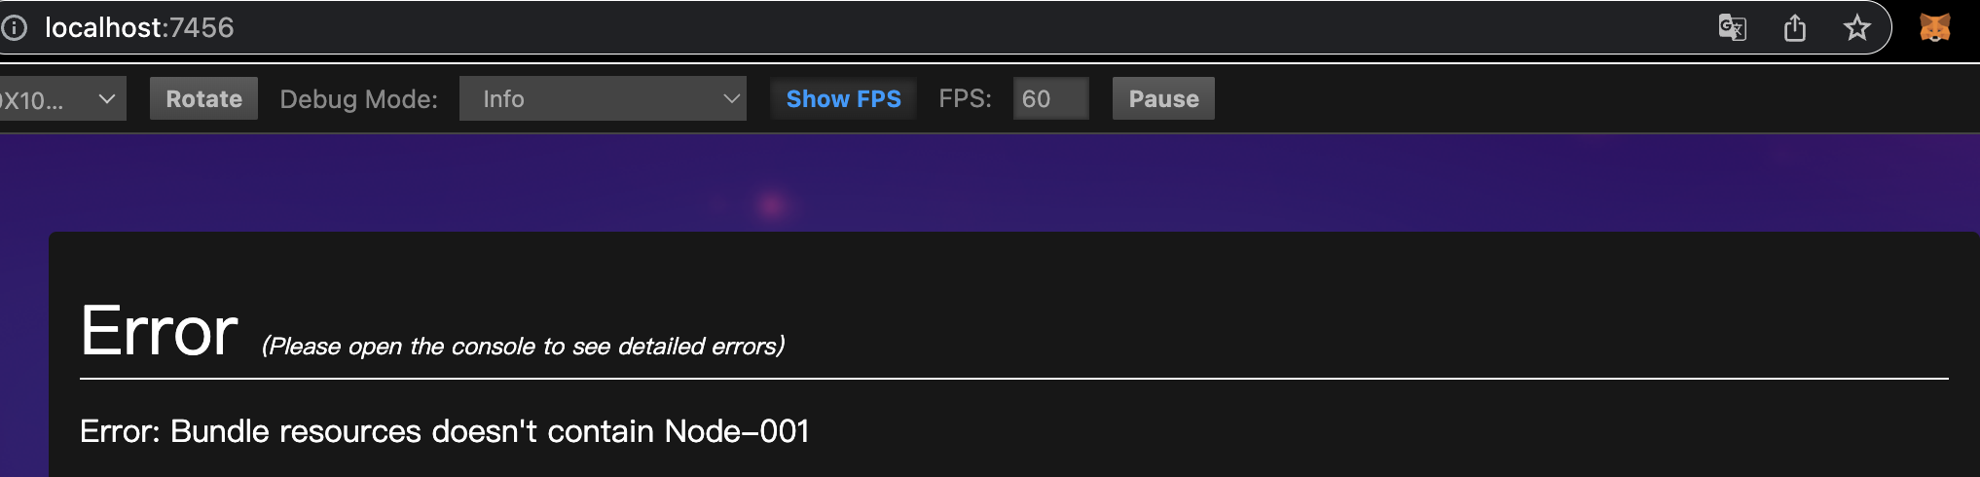1980x477 pixels.
Task: Click the FPS value input field
Action: (1050, 99)
